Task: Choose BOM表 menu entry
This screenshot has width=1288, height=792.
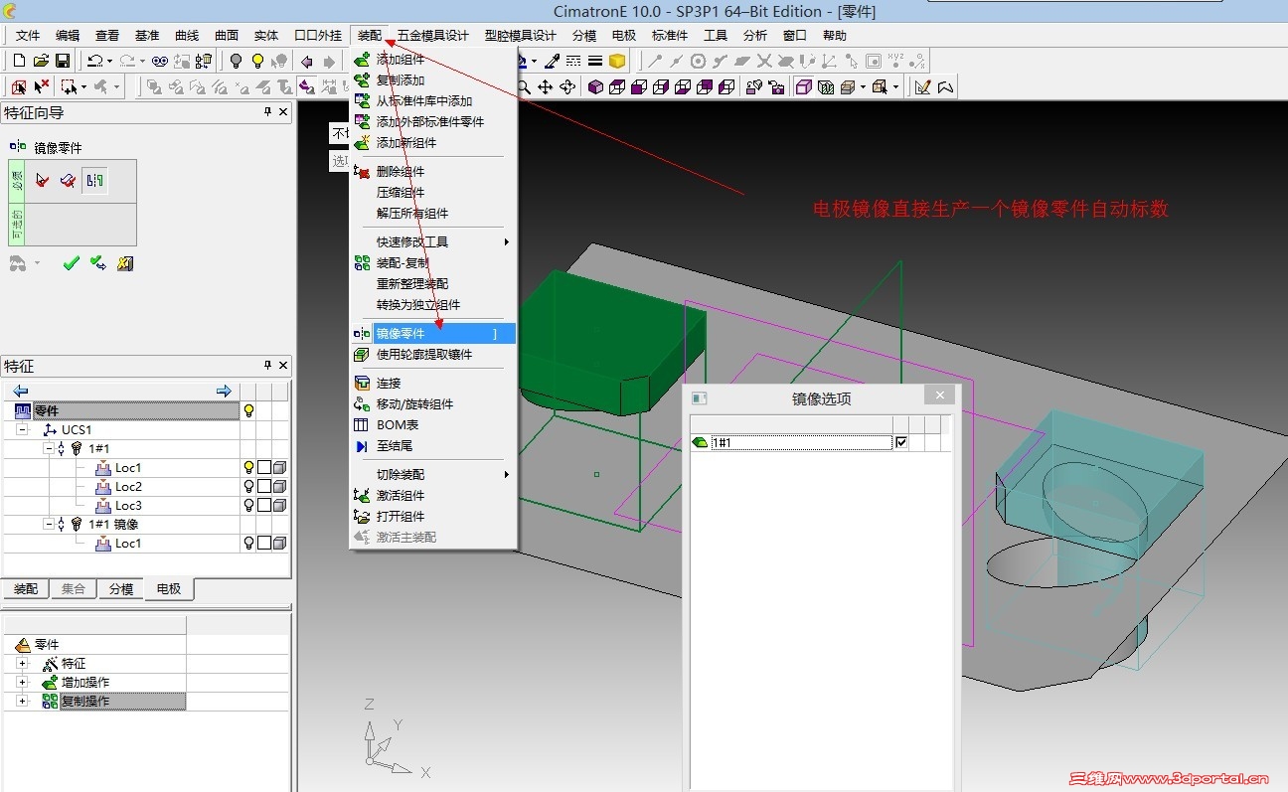Action: tap(433, 424)
